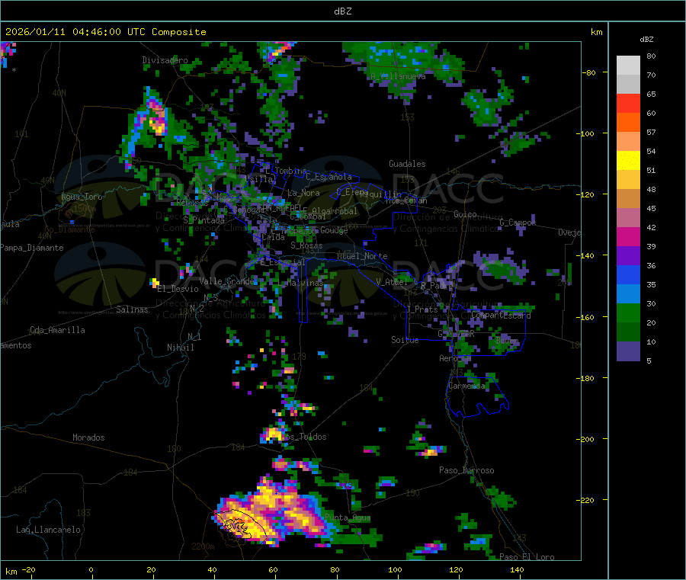Click the Morados location label
686x580 pixels.
click(x=88, y=437)
